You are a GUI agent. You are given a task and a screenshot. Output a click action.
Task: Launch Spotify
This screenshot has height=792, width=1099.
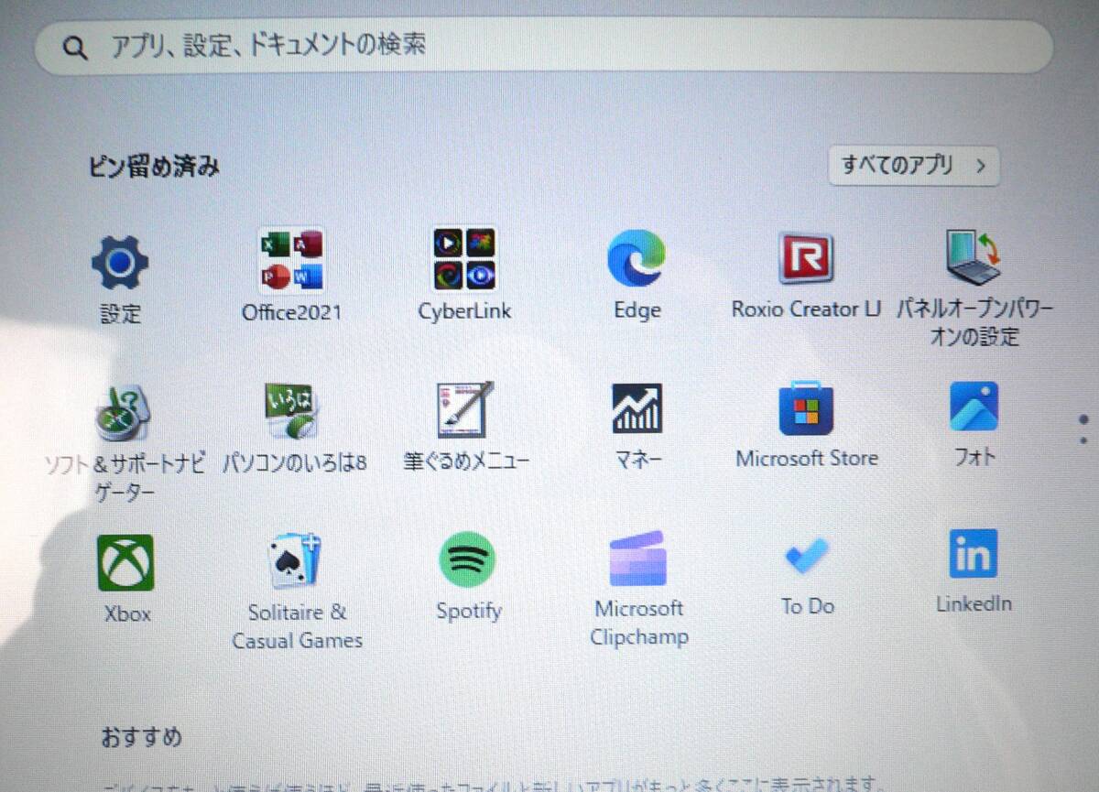point(467,559)
